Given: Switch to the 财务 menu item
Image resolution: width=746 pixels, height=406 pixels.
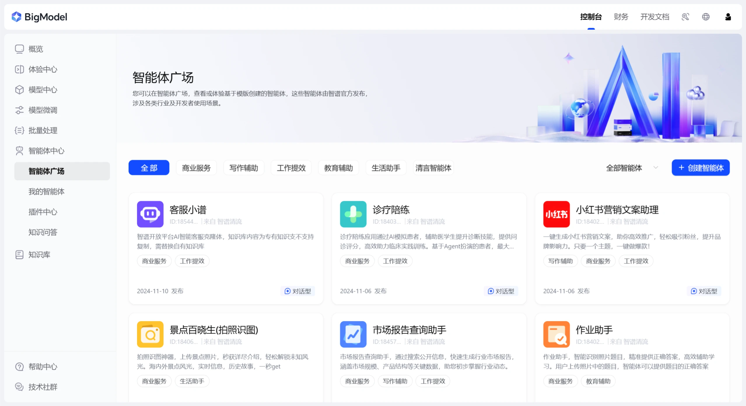Looking at the screenshot, I should [x=620, y=17].
